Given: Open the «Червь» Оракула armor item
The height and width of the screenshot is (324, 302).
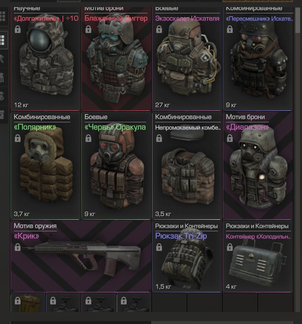Looking at the screenshot, I should click(116, 166).
